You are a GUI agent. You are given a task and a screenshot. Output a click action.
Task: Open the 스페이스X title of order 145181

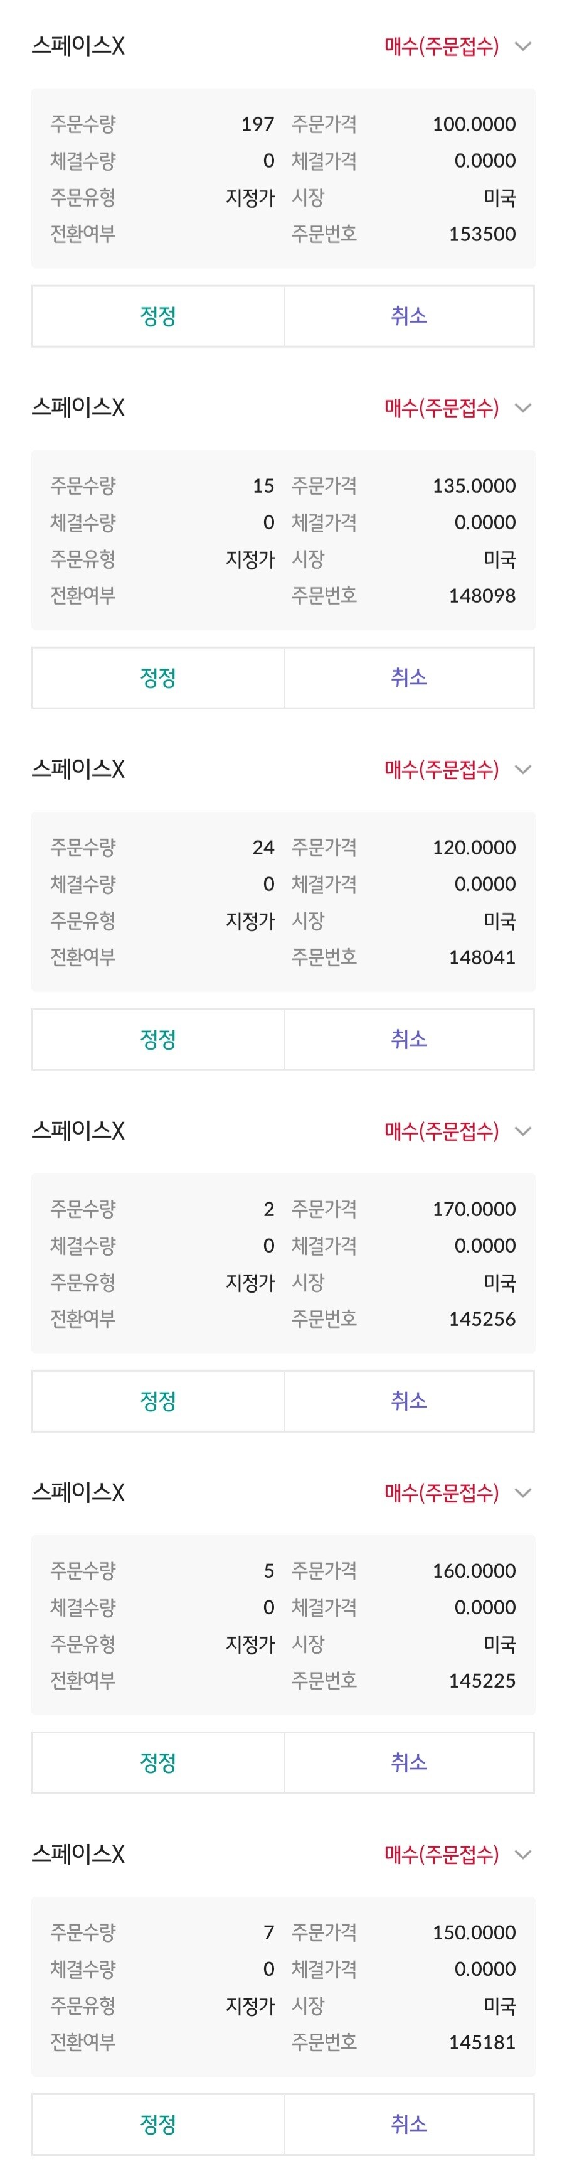click(78, 1855)
